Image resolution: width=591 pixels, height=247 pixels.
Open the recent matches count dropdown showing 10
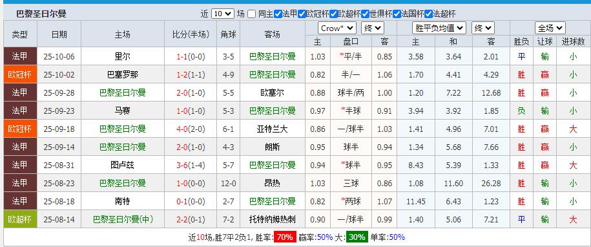pyautogui.click(x=223, y=14)
